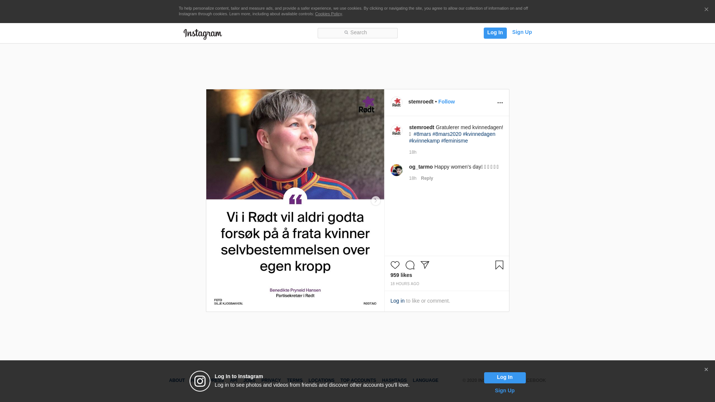Reply to og_tarmo's comment
This screenshot has width=715, height=402.
point(427,178)
